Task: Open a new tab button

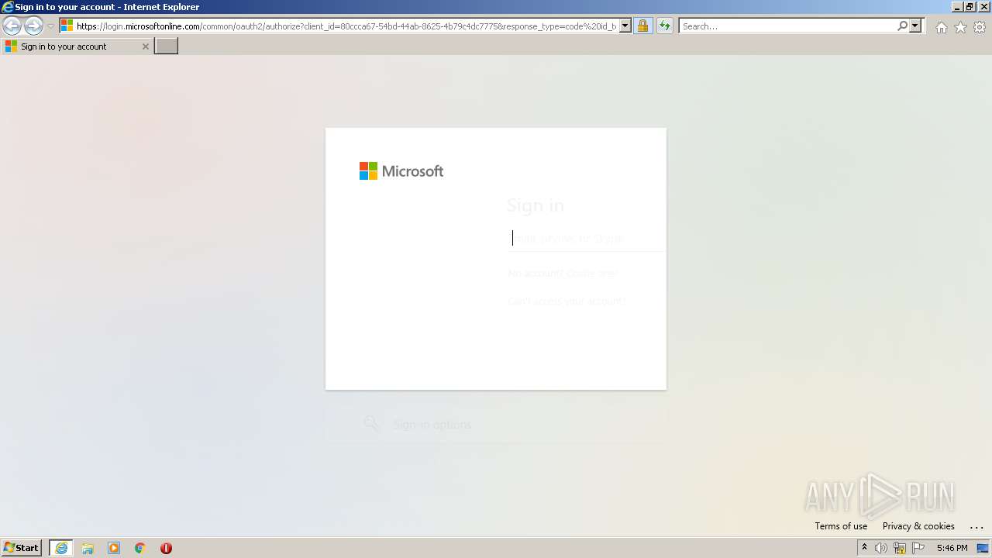Action: (x=167, y=46)
